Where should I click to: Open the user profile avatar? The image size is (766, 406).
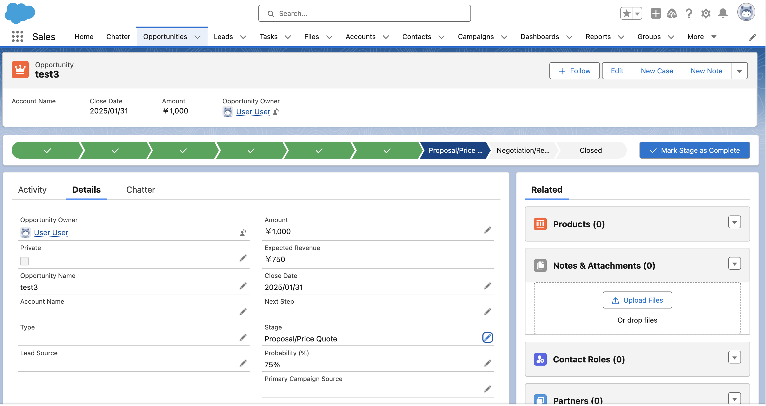[x=746, y=12]
